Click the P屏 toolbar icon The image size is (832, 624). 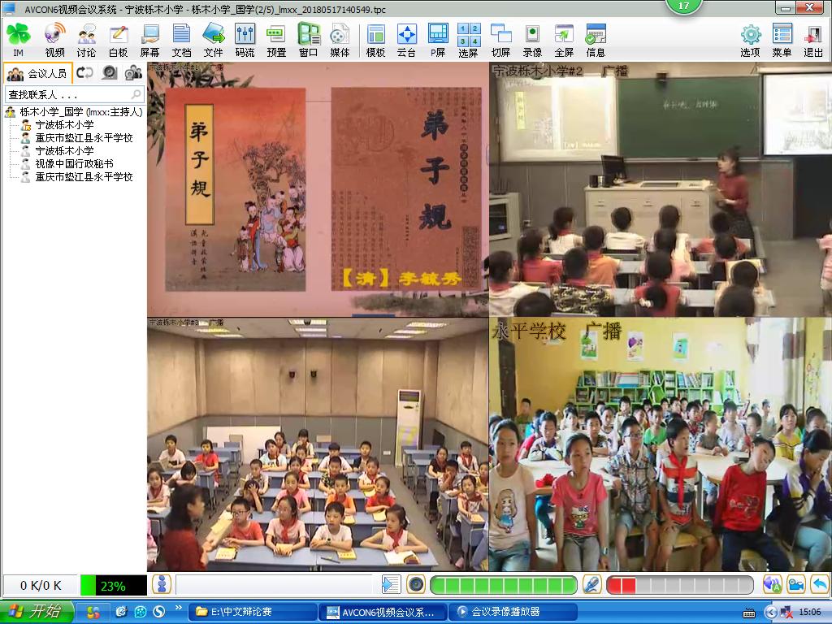[x=438, y=41]
